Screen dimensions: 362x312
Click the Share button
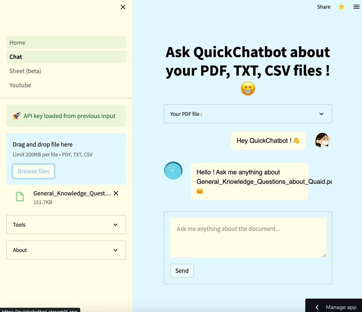point(324,7)
